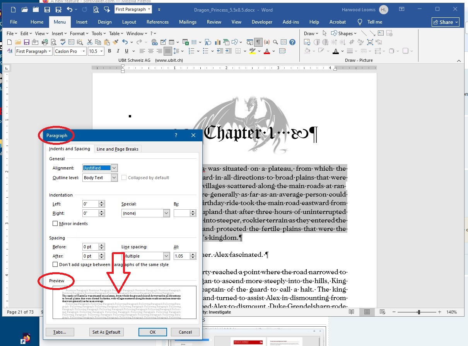Toggle the show paragraph marks icon
Viewport: 468px width, 346px height.
[258, 42]
